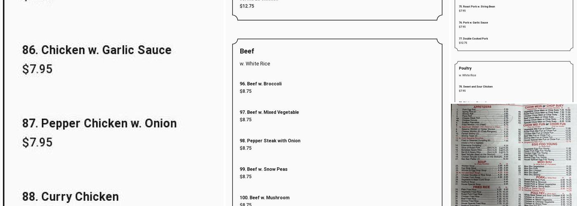Open the Poultry section heading

tap(465, 68)
